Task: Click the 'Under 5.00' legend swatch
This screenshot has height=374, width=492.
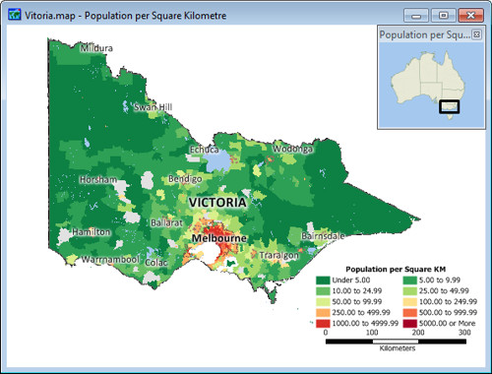Action: tap(323, 280)
